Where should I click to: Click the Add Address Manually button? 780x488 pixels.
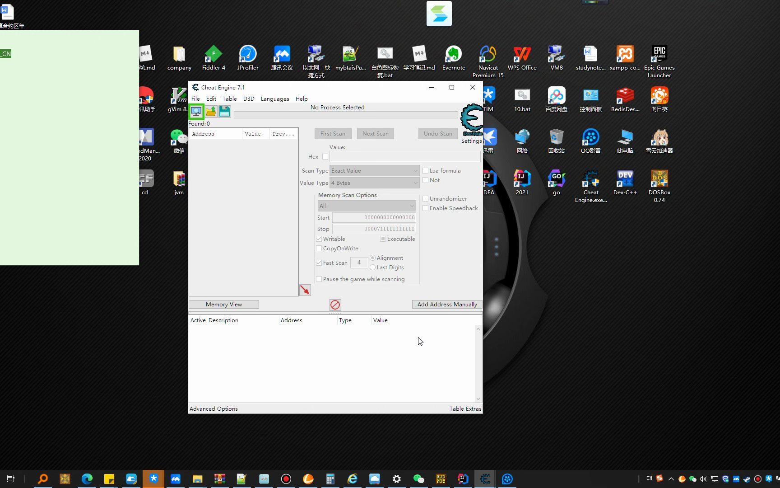446,304
